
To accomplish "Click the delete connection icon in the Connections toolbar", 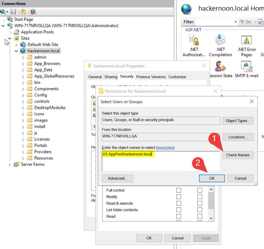I will 33,11.
